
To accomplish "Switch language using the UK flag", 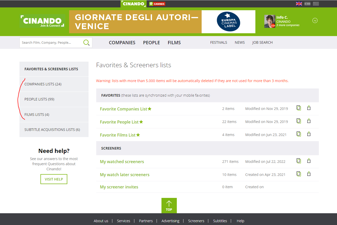I will (x=299, y=4).
